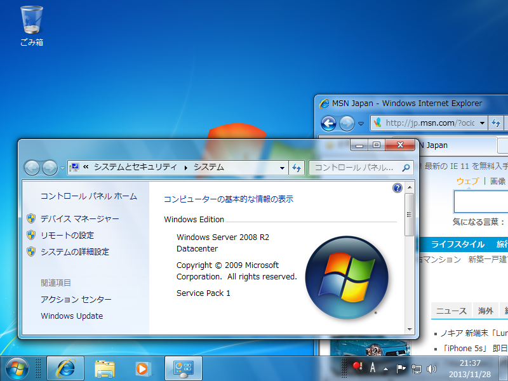Viewport: 508px width, 381px height.
Task: Click 'Windows Server 2008 R2' edition text
Action: coord(223,237)
